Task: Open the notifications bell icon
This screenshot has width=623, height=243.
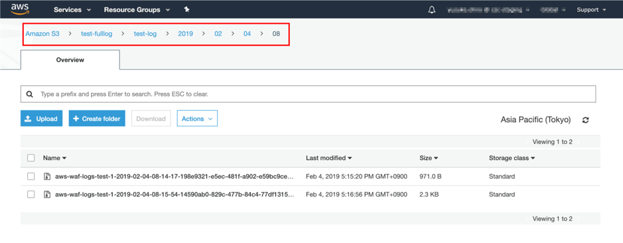Action: coord(431,10)
